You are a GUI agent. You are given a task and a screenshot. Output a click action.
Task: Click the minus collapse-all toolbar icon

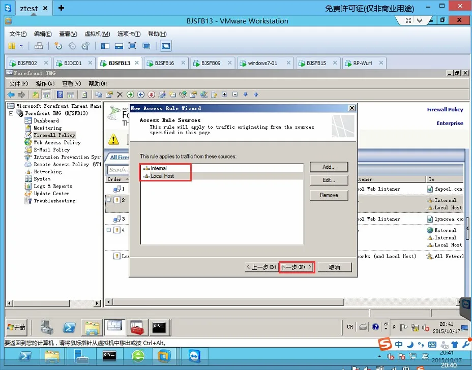click(235, 95)
